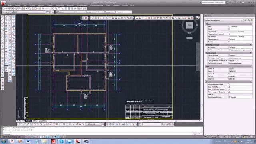256x144 pixels.
Task: Select the Line tool in the draw toolbar
Action: tap(2, 17)
